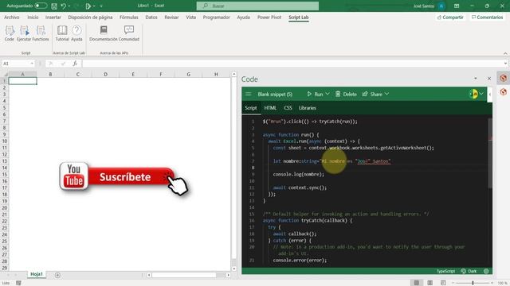Image resolution: width=510 pixels, height=286 pixels.
Task: Open the Documentación icon
Action: coord(104,33)
